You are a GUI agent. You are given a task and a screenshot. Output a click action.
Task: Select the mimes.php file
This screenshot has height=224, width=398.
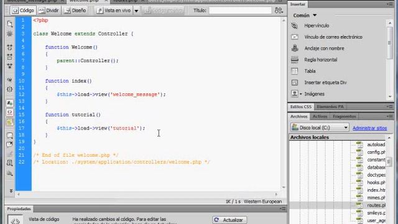point(376,198)
